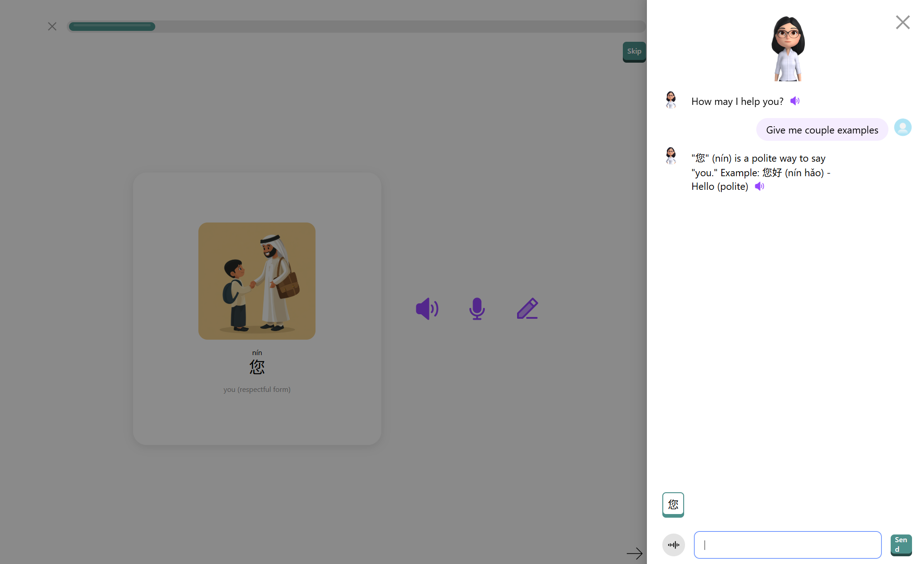Image resolution: width=922 pixels, height=564 pixels.
Task: Click the small assistant icon beside the 您 explanation
Action: 671,156
